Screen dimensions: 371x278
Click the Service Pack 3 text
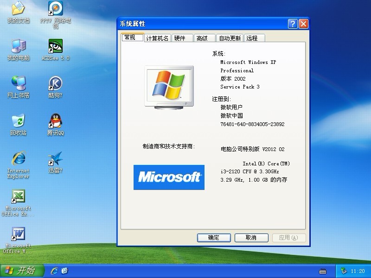click(240, 87)
